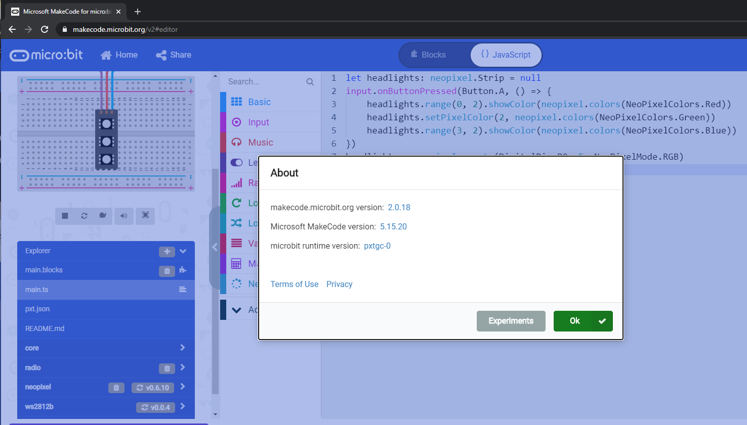Delete the radio extension via trash icon
Screen dimensions: 747x425
tap(167, 368)
